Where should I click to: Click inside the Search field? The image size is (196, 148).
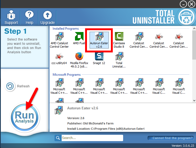[92, 138]
